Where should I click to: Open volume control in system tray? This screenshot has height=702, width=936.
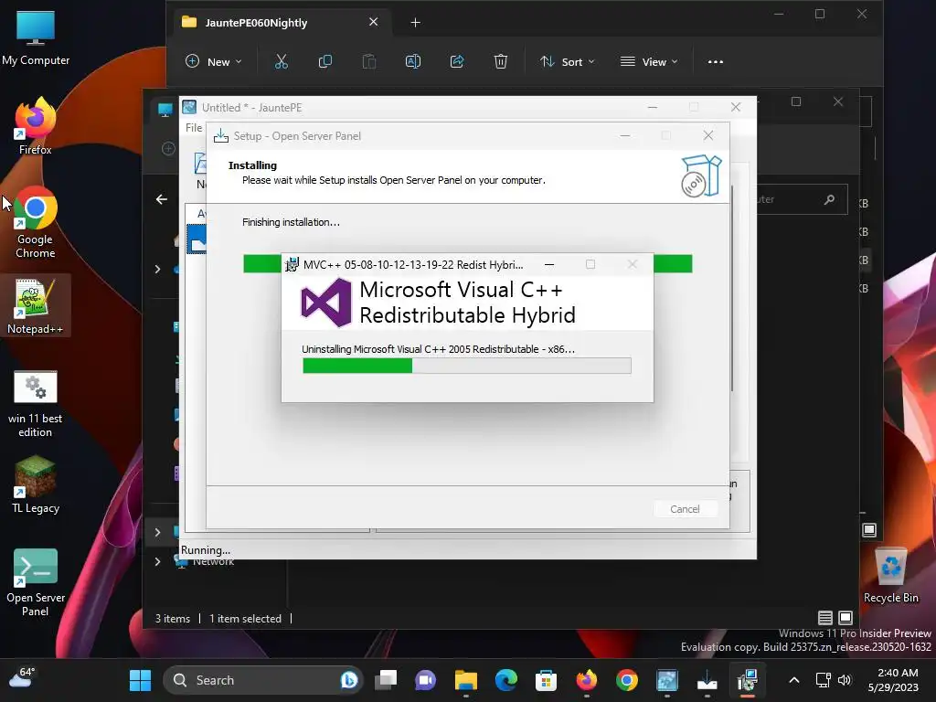click(844, 680)
